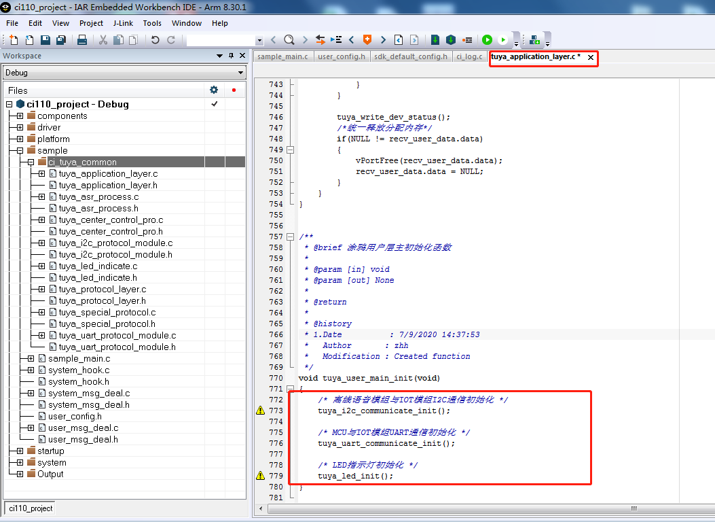
Task: Click the Make build toolbar icon
Action: click(x=451, y=40)
